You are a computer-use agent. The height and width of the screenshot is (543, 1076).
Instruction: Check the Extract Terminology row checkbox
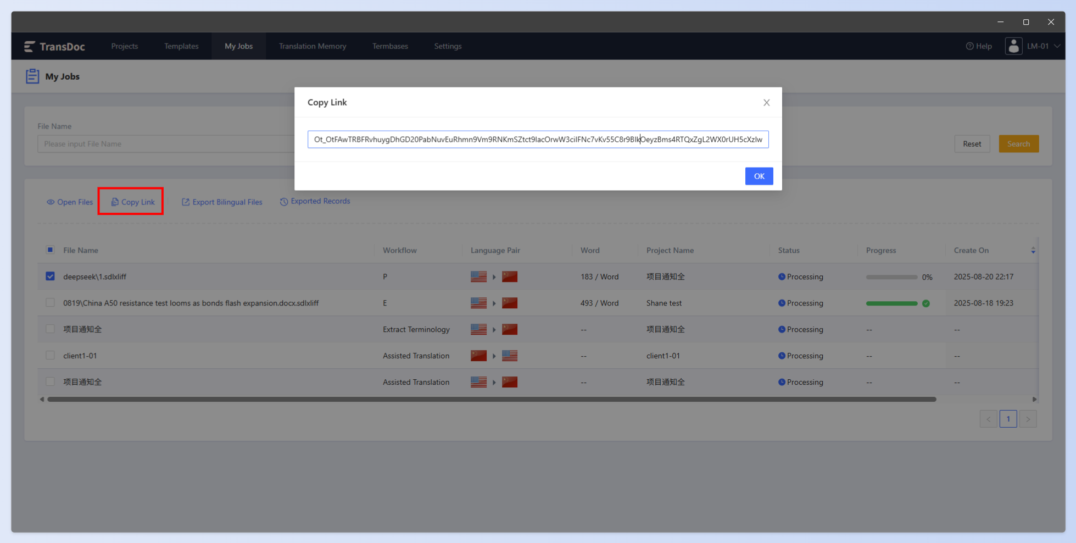50,329
